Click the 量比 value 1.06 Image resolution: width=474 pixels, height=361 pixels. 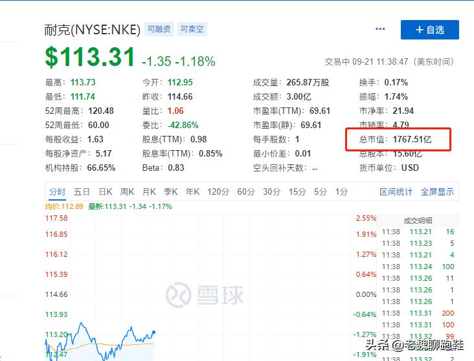click(175, 111)
